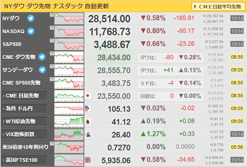
Task: Click the VIX恐怖指数 mini chart
Action: [x=69, y=134]
